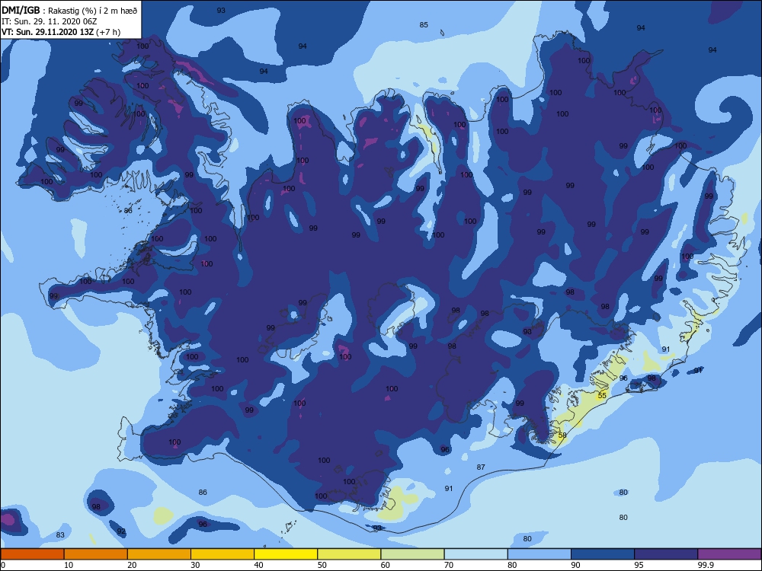Select the bright yellow 40–50 legend band
This screenshot has height=571, width=762.
(x=286, y=554)
